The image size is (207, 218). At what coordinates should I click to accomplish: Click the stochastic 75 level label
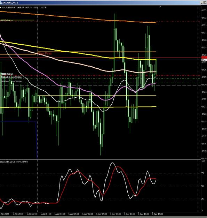coord(202,173)
